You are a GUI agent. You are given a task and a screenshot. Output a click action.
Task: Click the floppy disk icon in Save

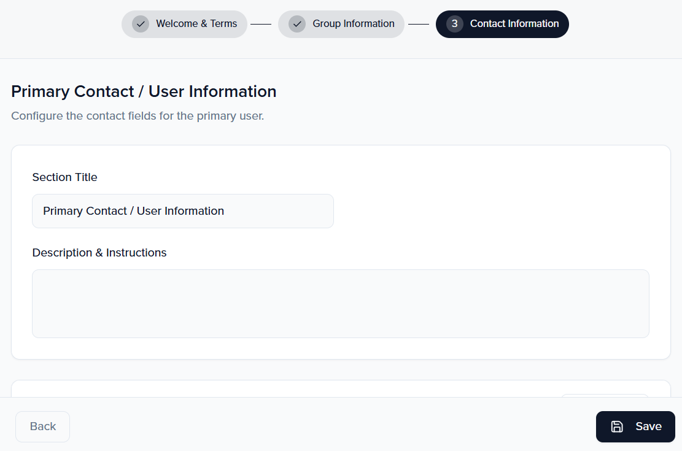(617, 426)
